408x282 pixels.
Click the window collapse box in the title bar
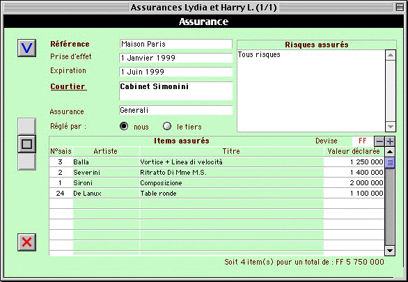pos(400,7)
